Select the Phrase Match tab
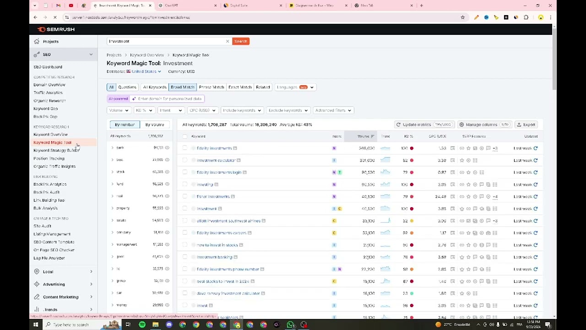The image size is (586, 330). coord(211,87)
